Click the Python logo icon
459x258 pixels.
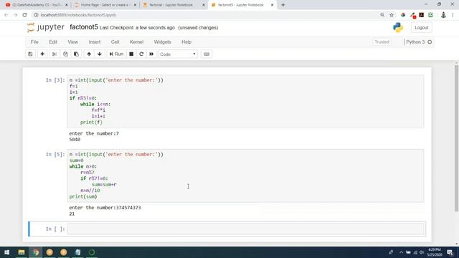click(x=398, y=27)
